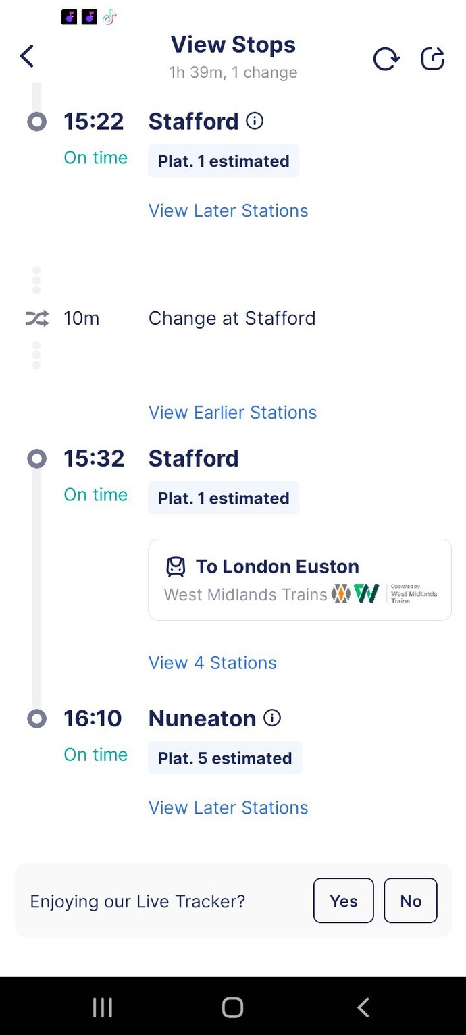Share this journey via share icon

point(433,58)
